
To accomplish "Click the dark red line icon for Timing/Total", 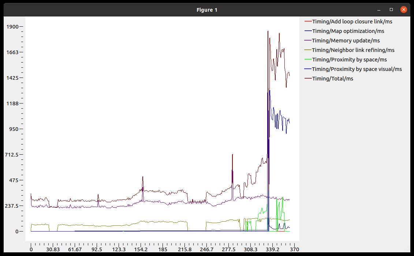I will click(308, 78).
